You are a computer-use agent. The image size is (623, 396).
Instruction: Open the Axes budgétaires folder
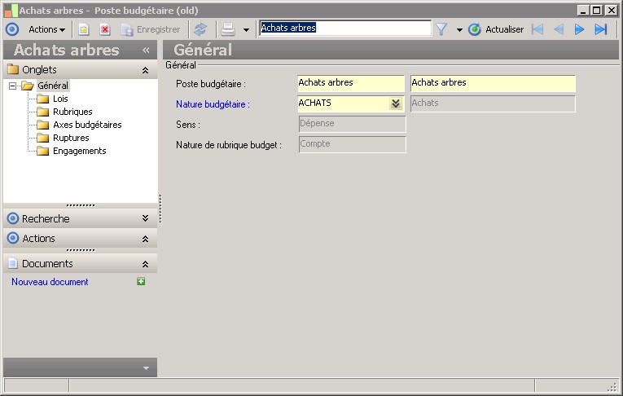(x=87, y=125)
